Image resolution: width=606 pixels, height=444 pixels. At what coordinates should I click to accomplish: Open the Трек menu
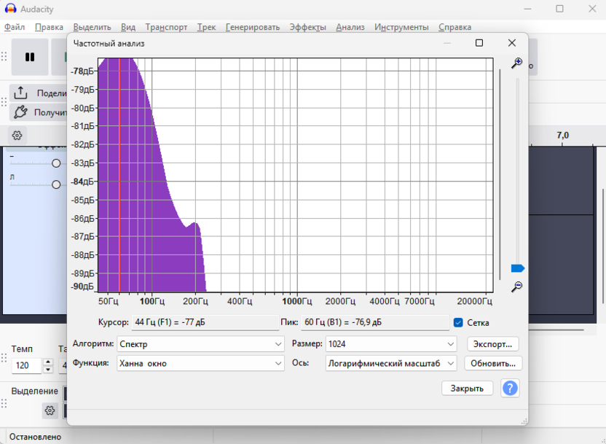point(206,27)
